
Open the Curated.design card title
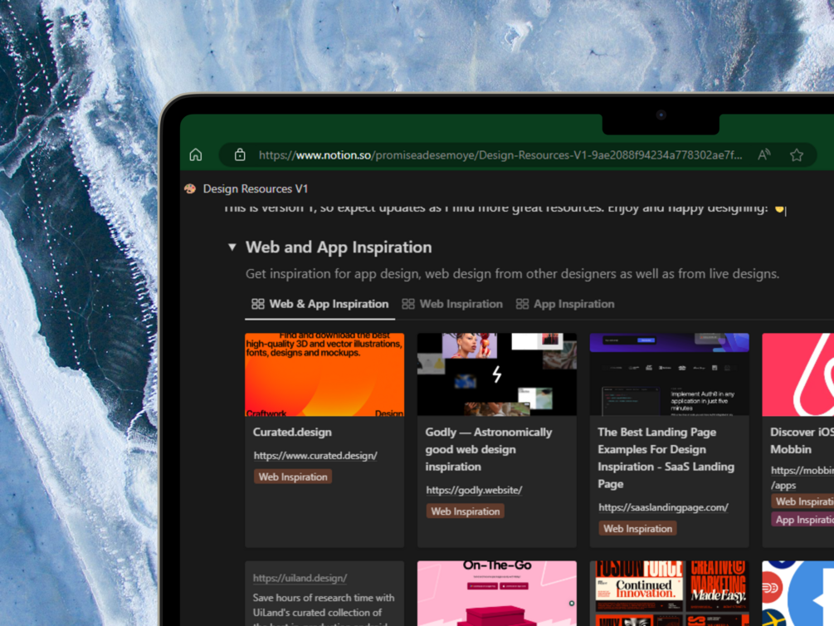pyautogui.click(x=292, y=433)
